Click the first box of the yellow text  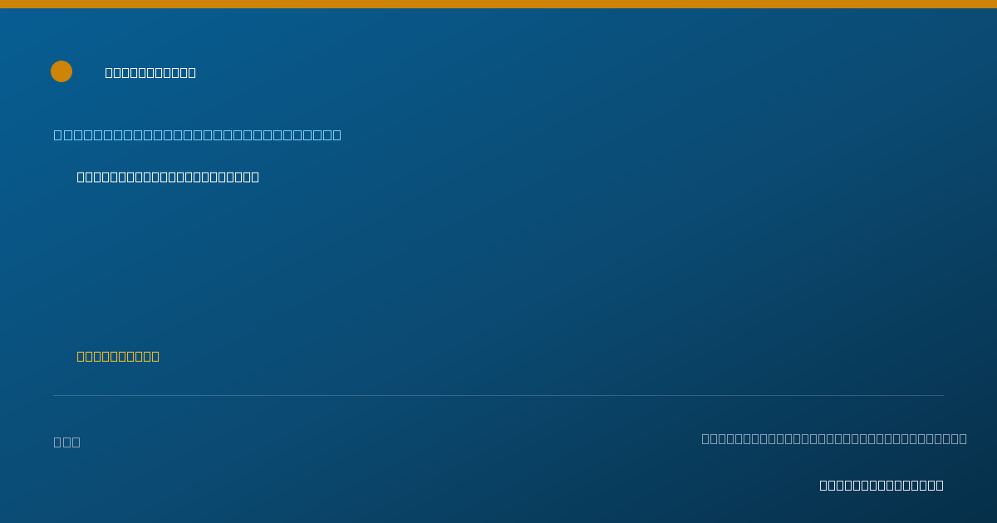click(81, 356)
